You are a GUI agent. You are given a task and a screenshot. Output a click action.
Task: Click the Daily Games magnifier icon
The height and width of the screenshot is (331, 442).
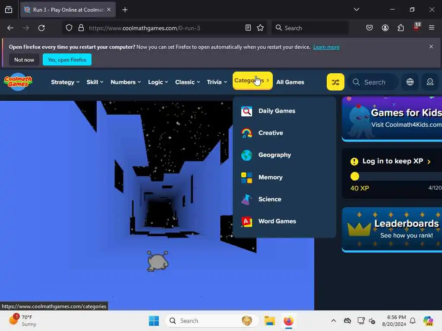246,111
